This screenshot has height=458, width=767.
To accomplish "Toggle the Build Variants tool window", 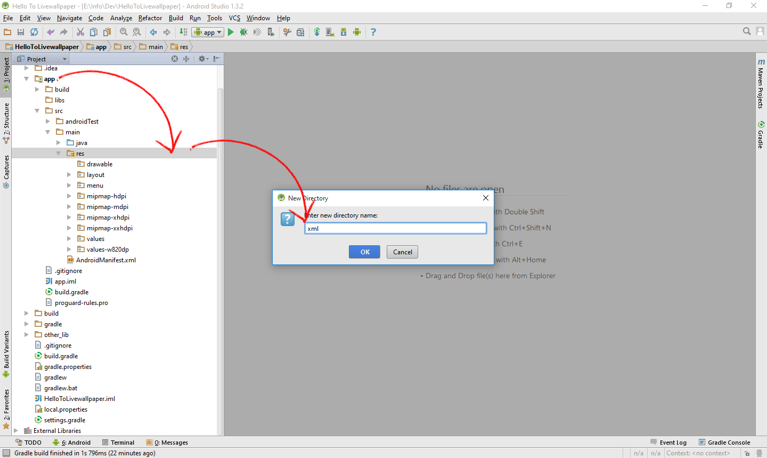I will [x=6, y=354].
